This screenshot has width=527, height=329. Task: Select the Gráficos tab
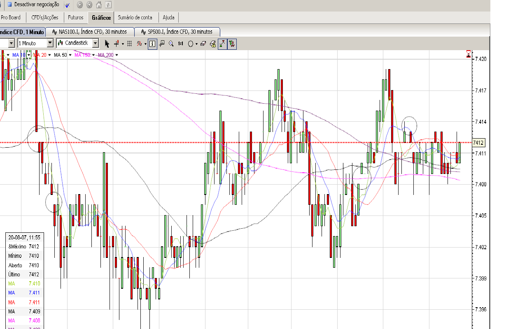pyautogui.click(x=101, y=18)
